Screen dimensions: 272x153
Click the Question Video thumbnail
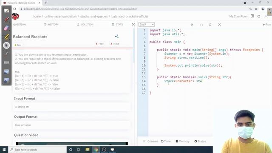[x=72, y=144]
